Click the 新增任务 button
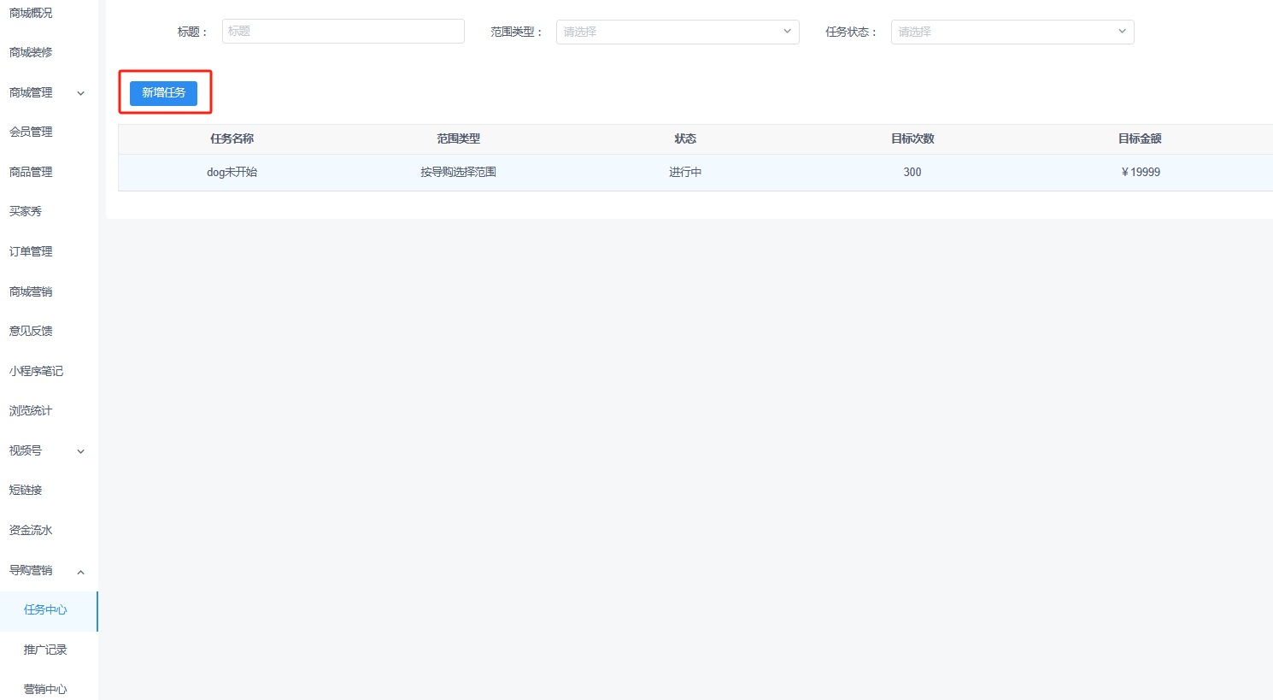Image resolution: width=1273 pixels, height=700 pixels. point(163,93)
